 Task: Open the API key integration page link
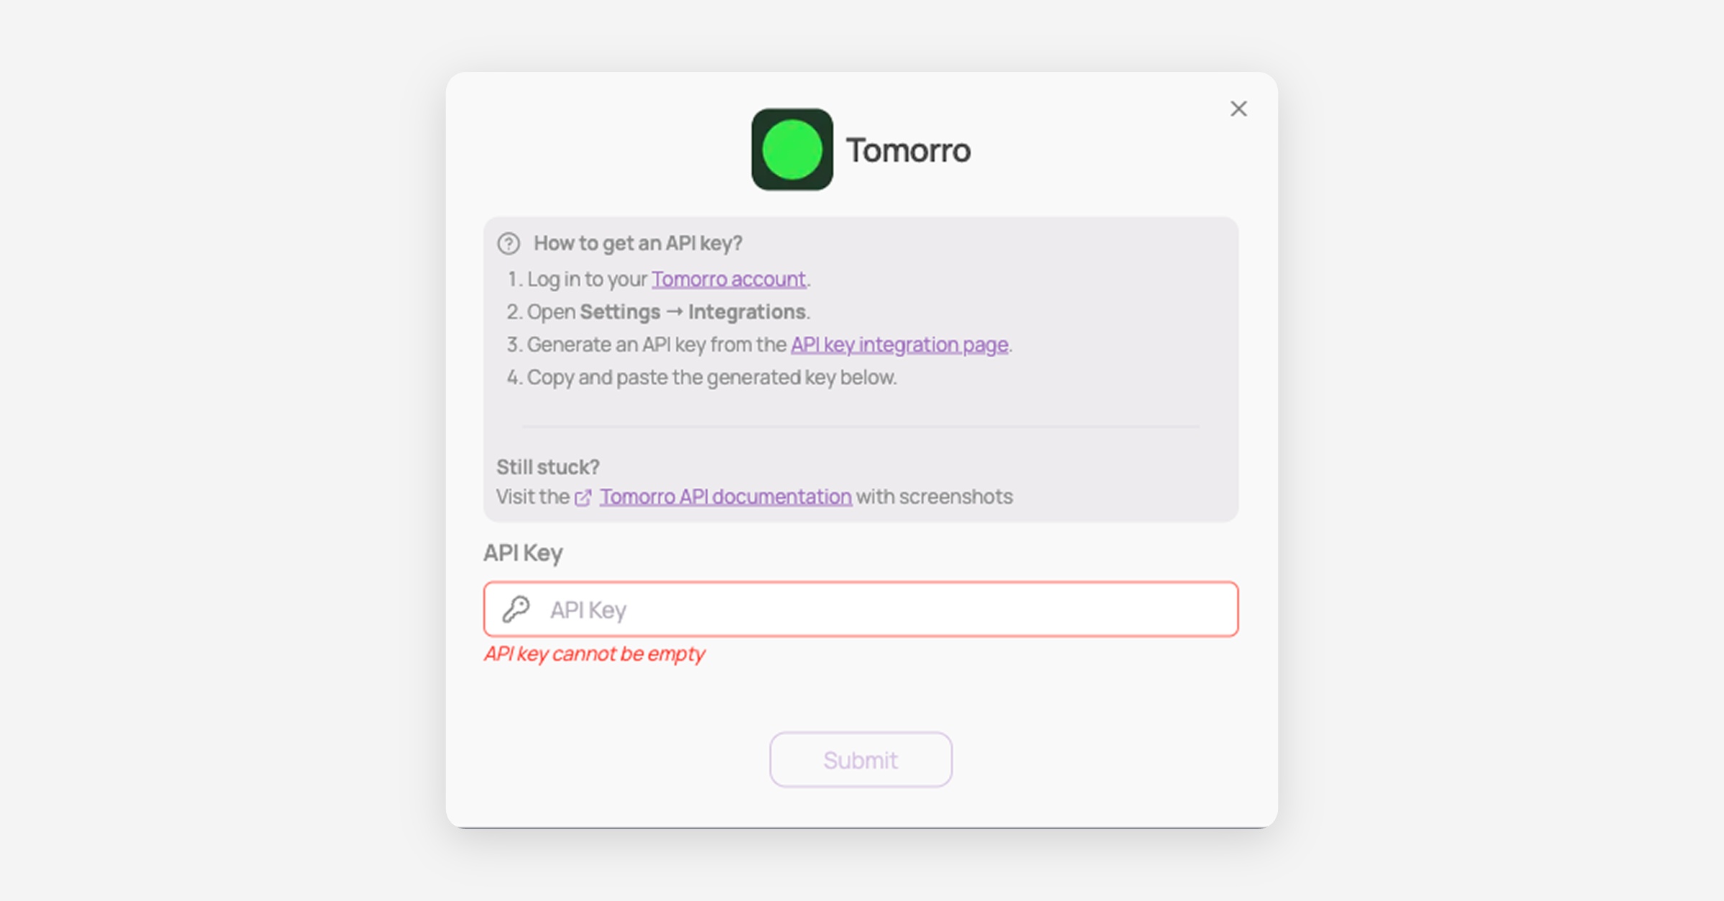(899, 345)
